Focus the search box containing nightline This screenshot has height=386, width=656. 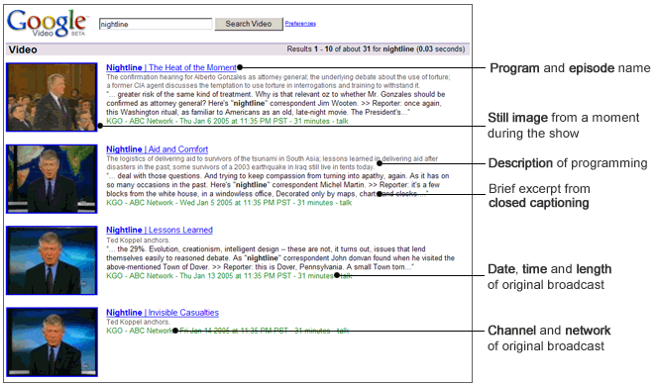156,24
